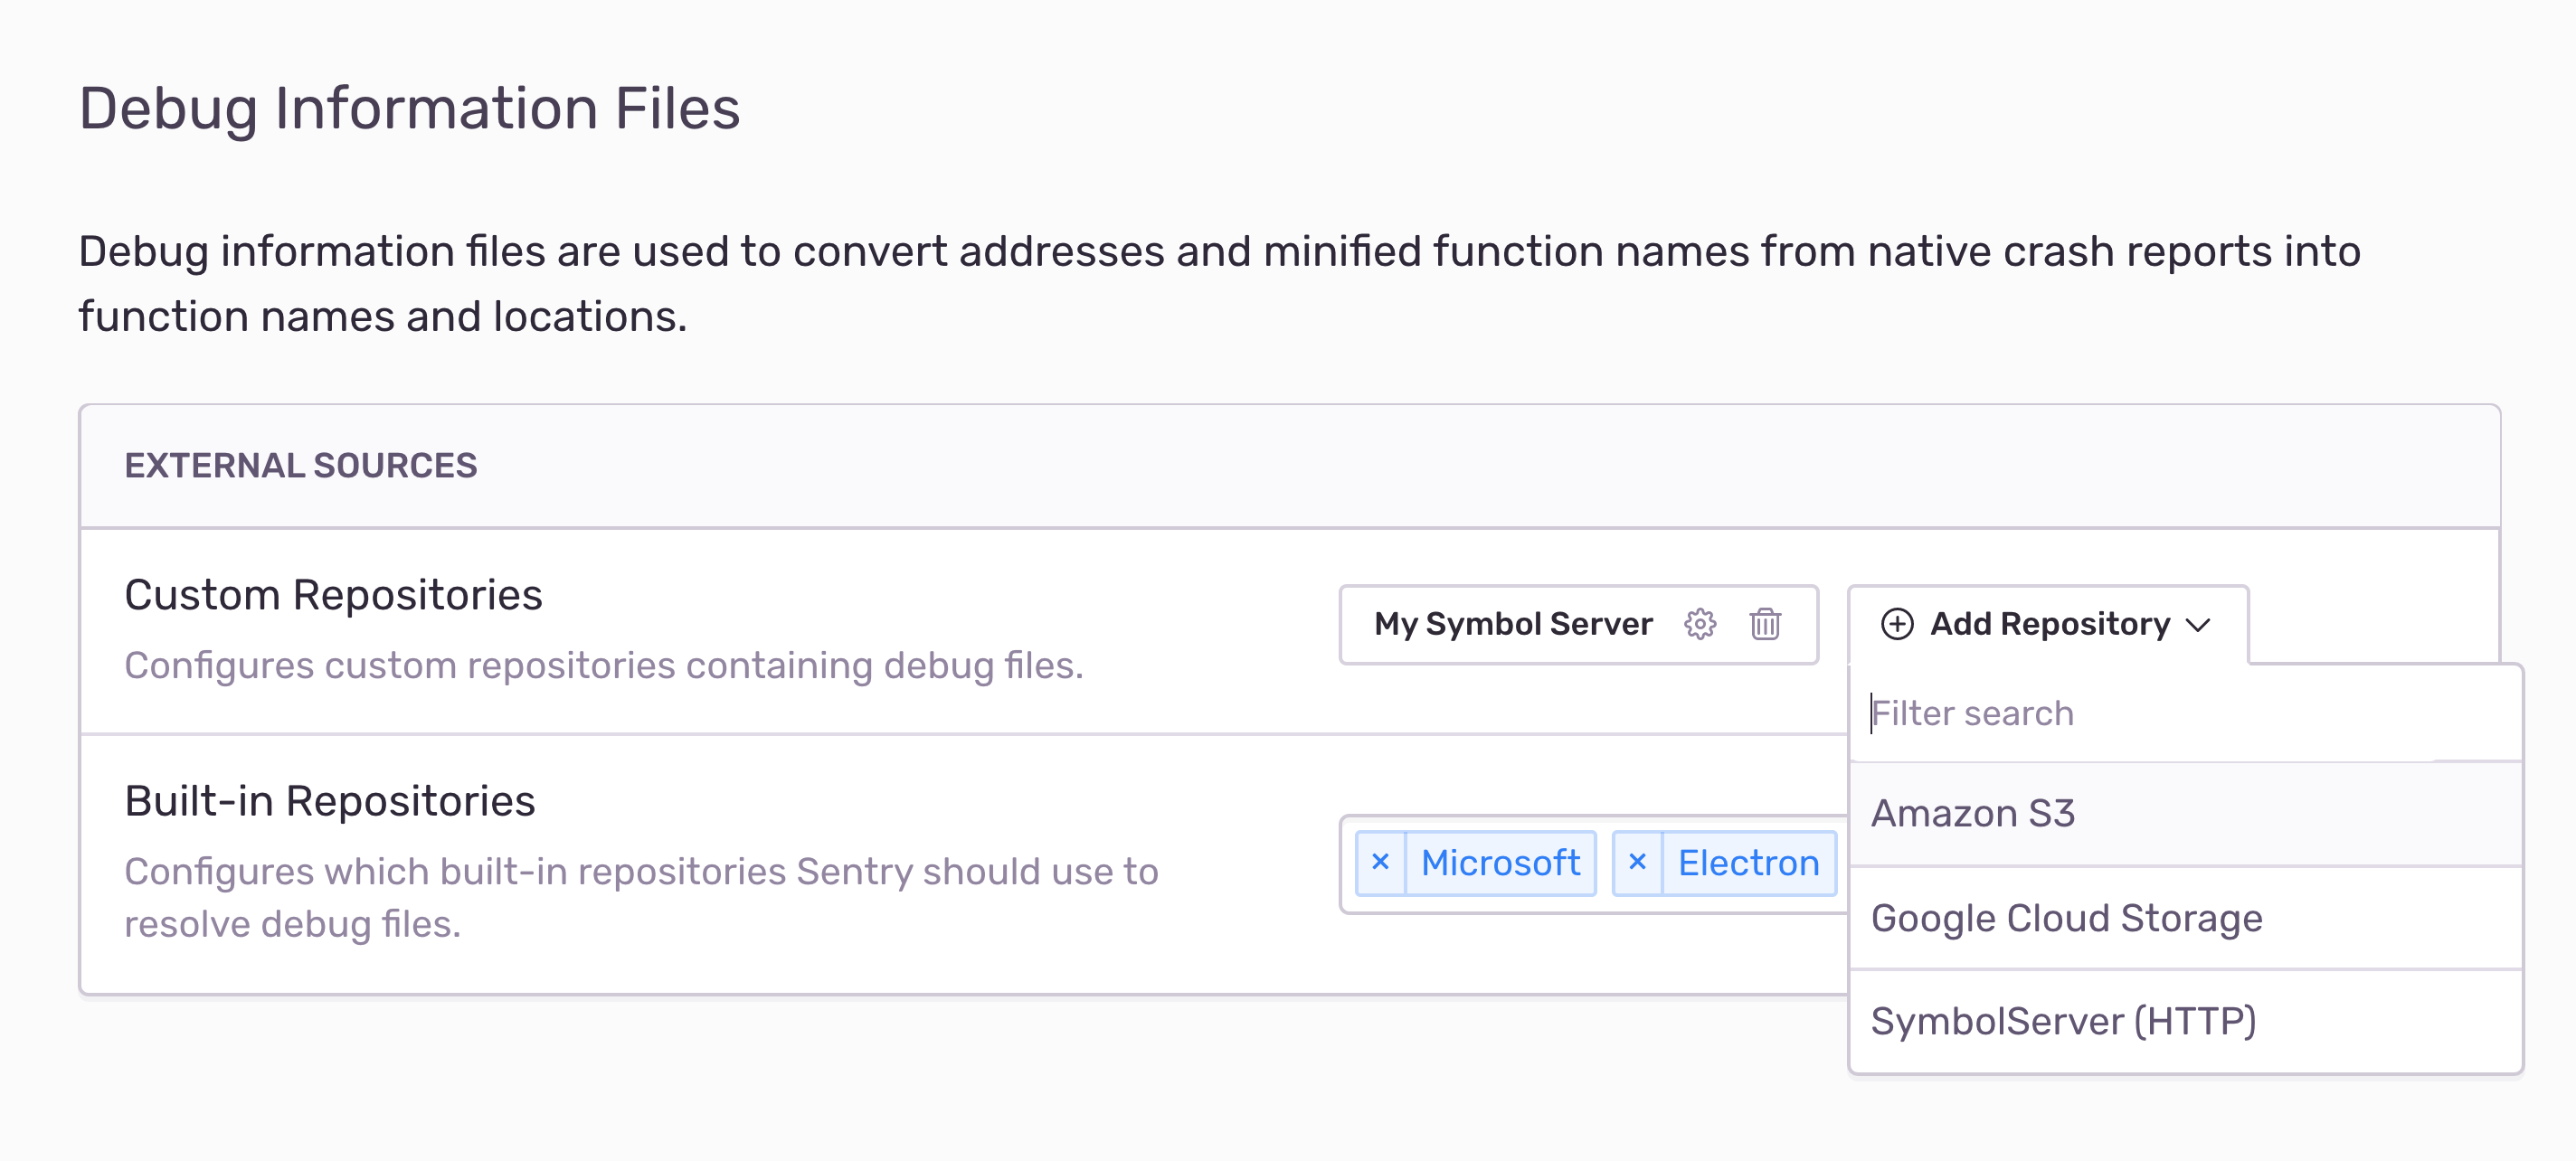
Task: Choose Amazon S3 from repository list
Action: pos(2185,813)
